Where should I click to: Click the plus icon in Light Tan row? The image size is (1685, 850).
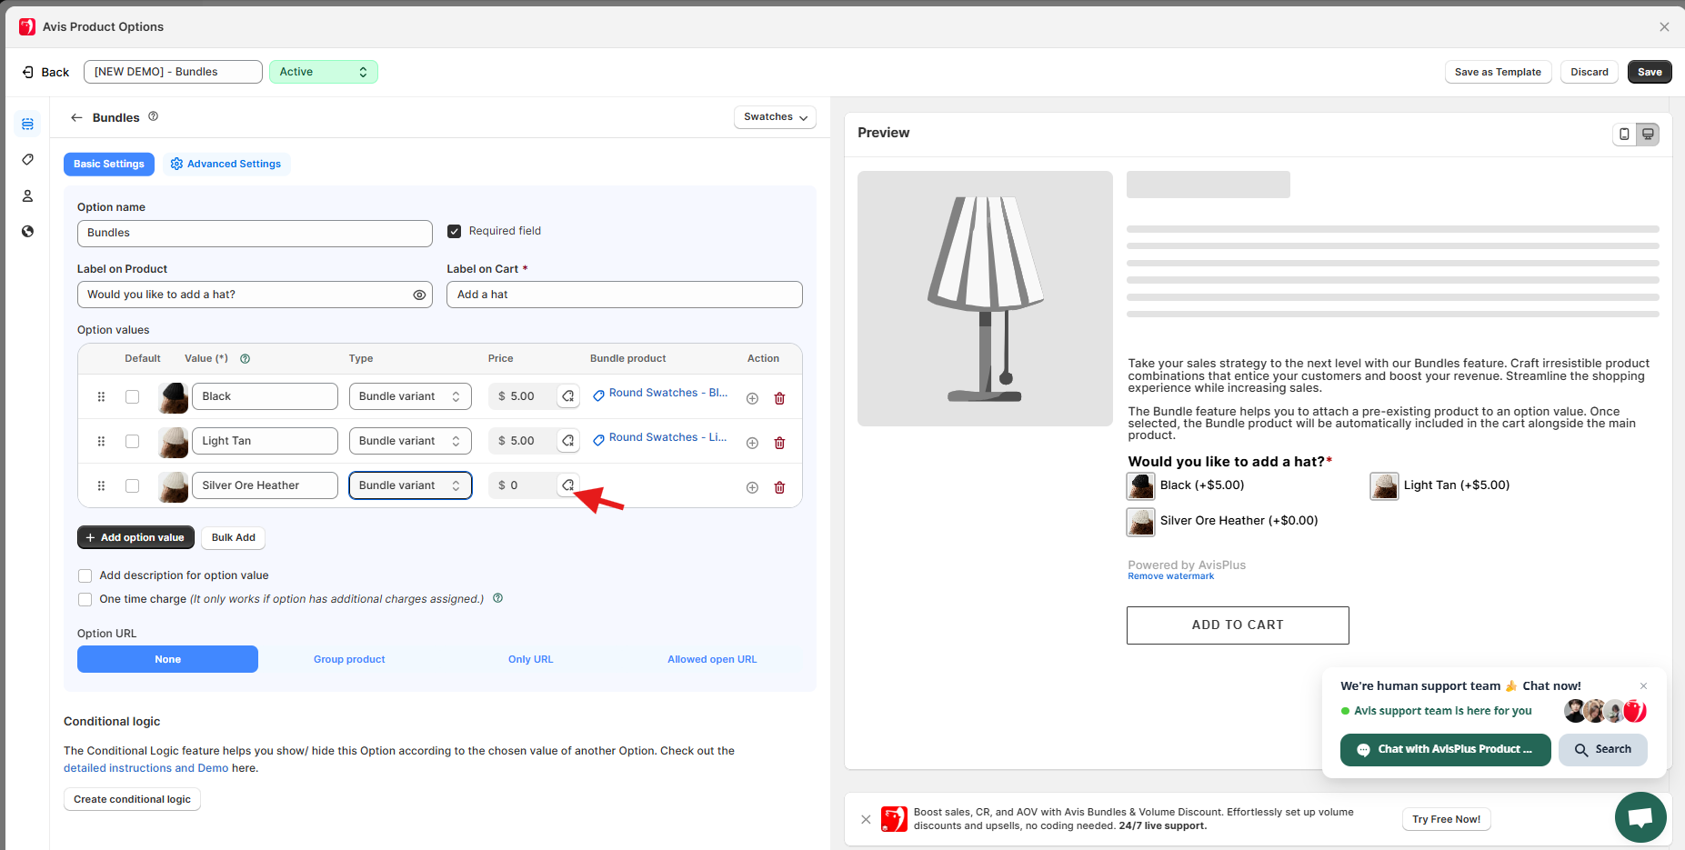coord(752,443)
